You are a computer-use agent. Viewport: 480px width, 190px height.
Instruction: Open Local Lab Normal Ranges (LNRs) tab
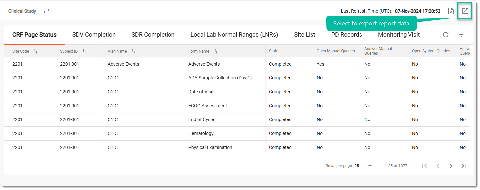point(234,35)
